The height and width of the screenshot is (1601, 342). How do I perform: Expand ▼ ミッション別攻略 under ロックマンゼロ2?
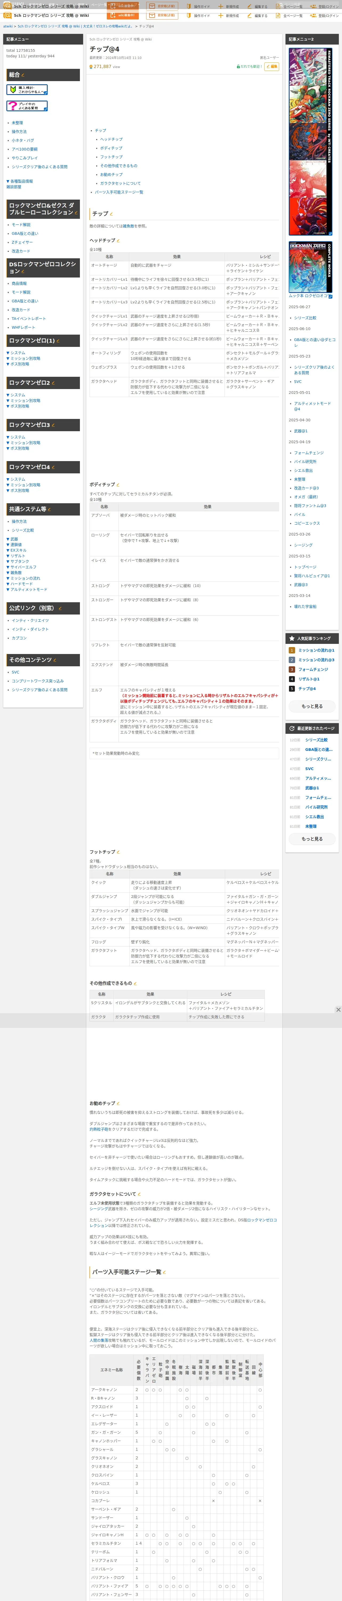24,401
